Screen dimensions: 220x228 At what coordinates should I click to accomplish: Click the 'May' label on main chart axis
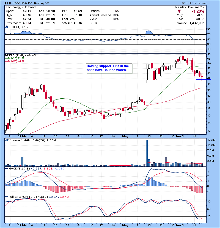pos(125,136)
